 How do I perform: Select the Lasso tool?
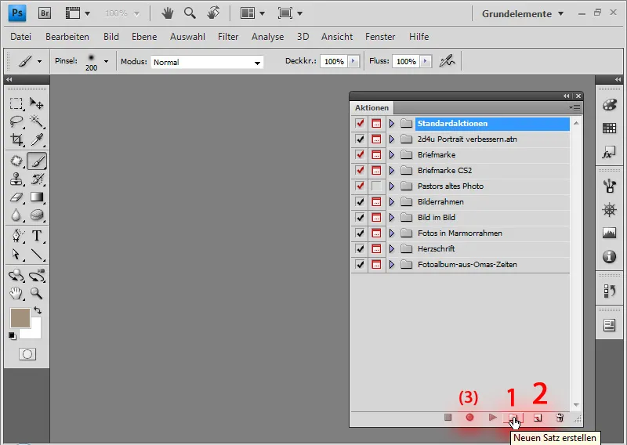16,121
